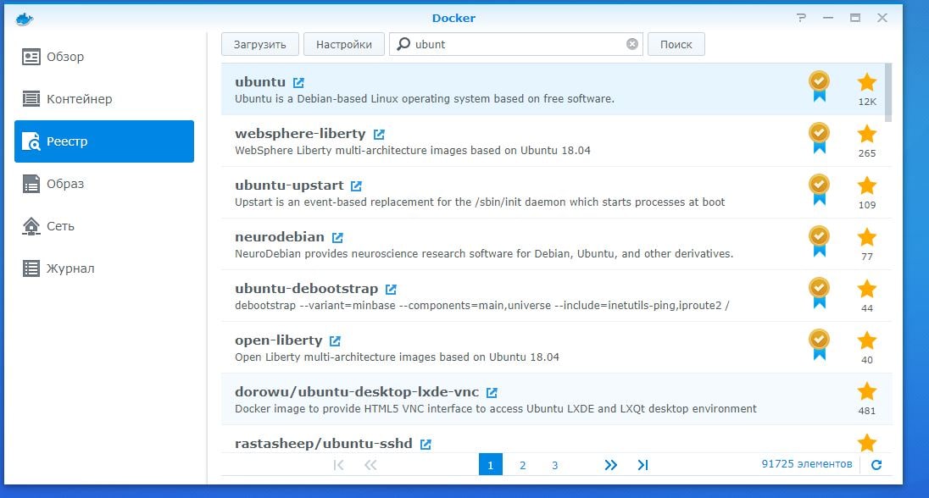Select the dorowu/ubuntu-desktop-lxde-vnc image name

tap(357, 391)
